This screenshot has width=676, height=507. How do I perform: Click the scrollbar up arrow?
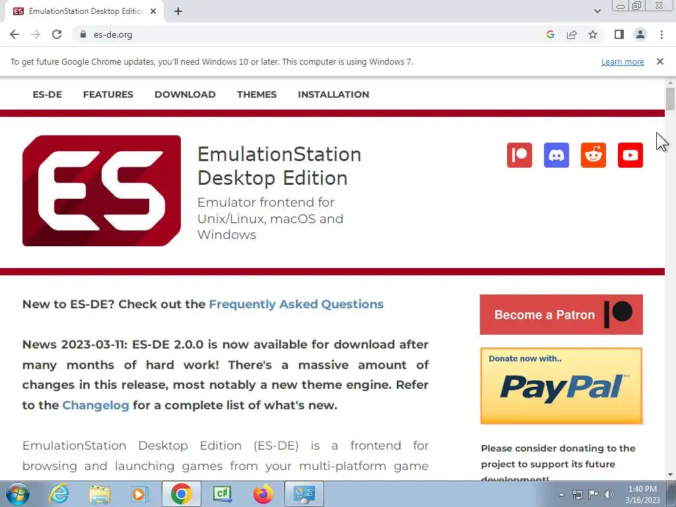[x=670, y=83]
